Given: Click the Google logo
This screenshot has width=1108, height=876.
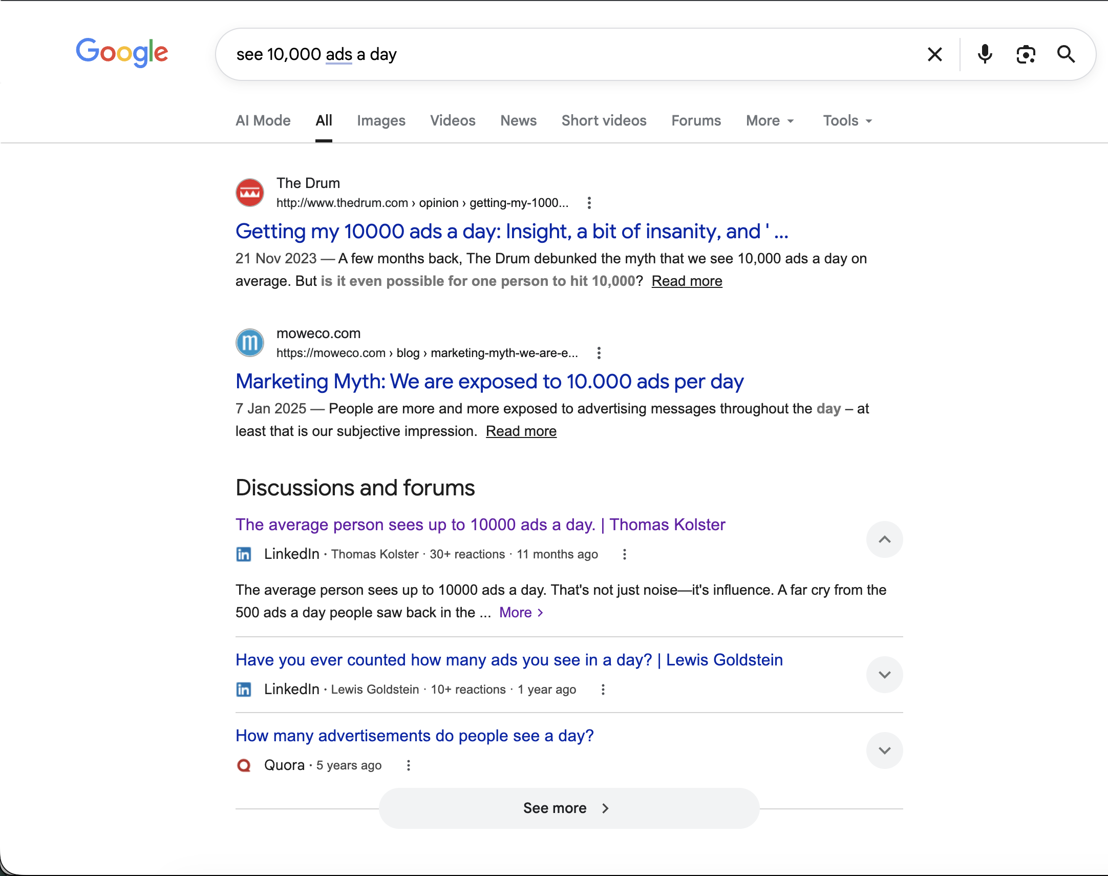Looking at the screenshot, I should [x=122, y=52].
